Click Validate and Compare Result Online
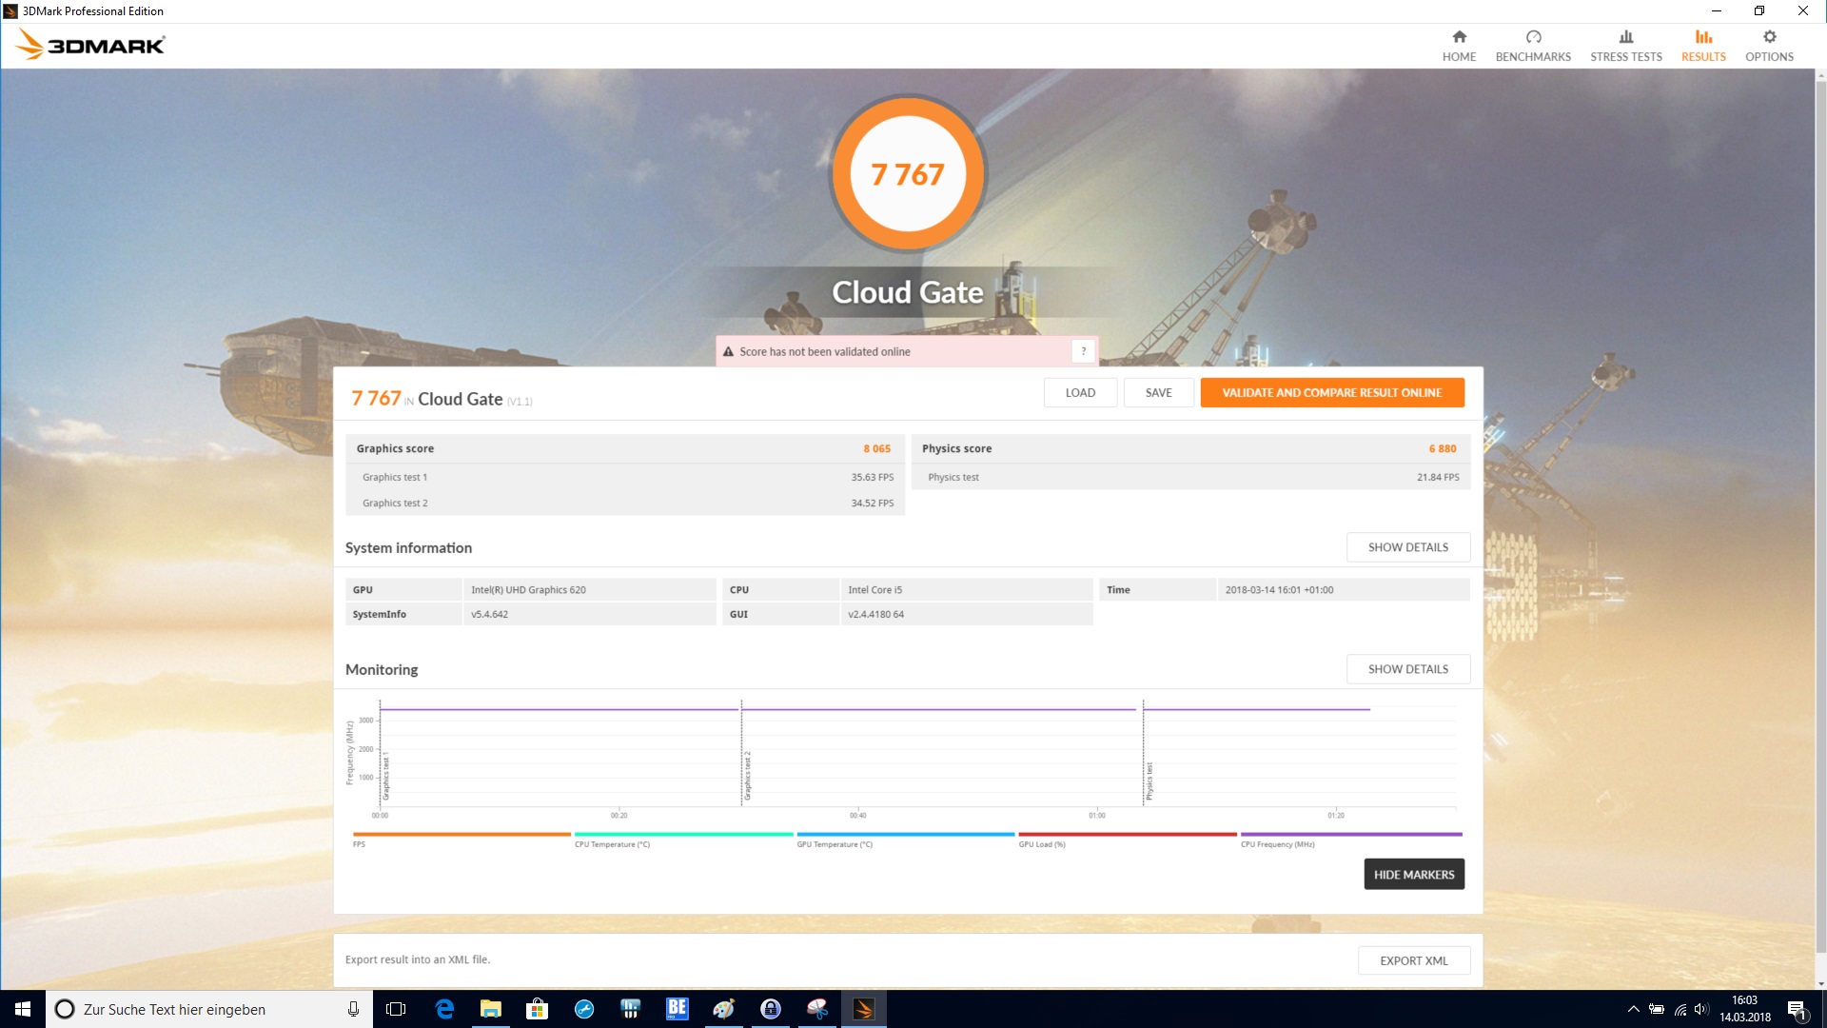 coord(1331,392)
